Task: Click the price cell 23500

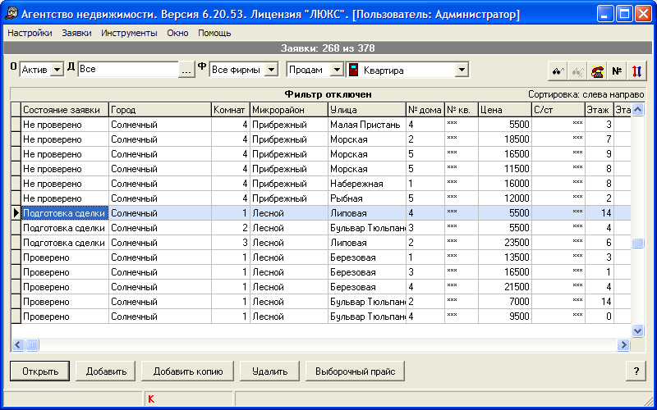Action: pos(505,243)
